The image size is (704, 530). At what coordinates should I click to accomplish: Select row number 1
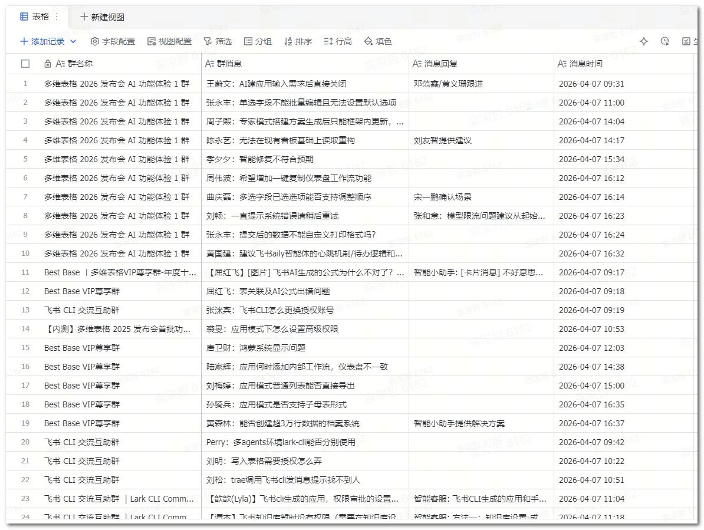[x=25, y=84]
